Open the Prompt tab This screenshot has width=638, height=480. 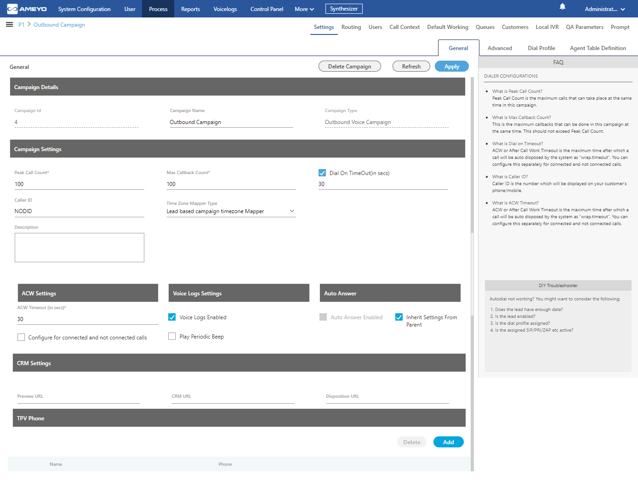tap(620, 27)
